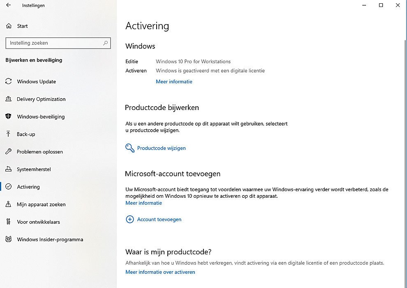The height and width of the screenshot is (288, 407).
Task: Click the Windows Update sync icon
Action: tap(9, 81)
